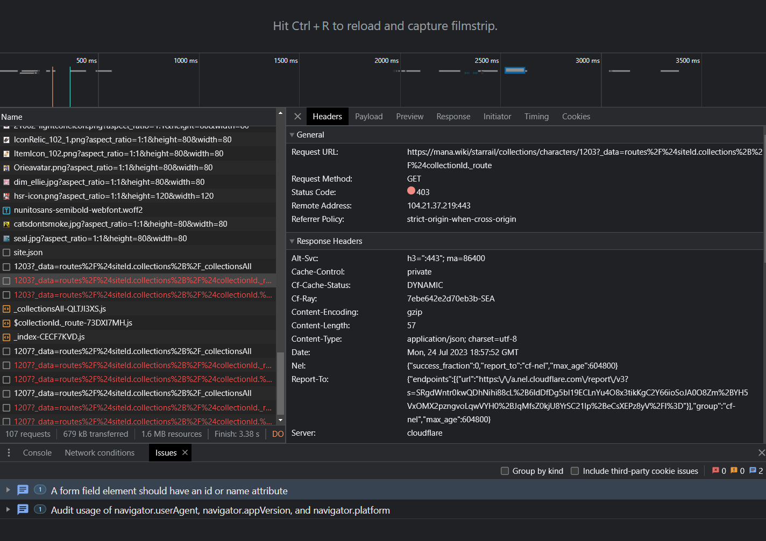Click request list scroll up arrow
Screen dimensions: 766x541
click(x=280, y=113)
